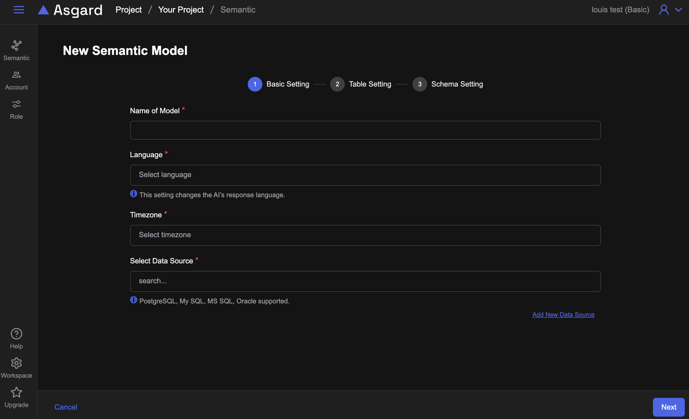This screenshot has height=419, width=689.
Task: Select step 2 Table Setting
Action: tap(337, 84)
